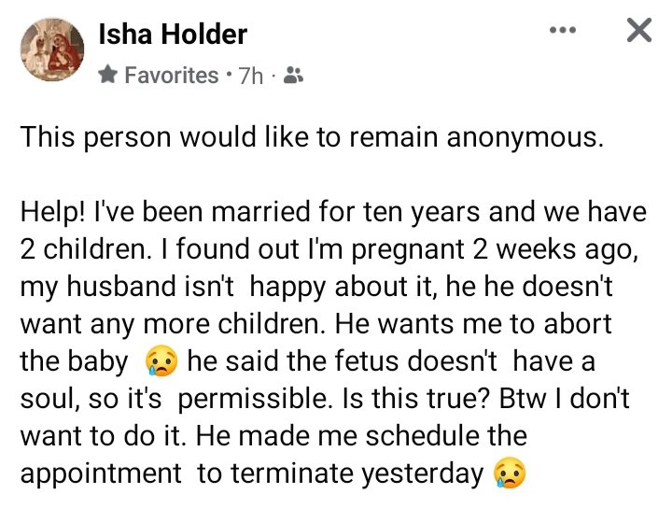The height and width of the screenshot is (508, 672).
Task: Close the post with the X button
Action: 638,31
